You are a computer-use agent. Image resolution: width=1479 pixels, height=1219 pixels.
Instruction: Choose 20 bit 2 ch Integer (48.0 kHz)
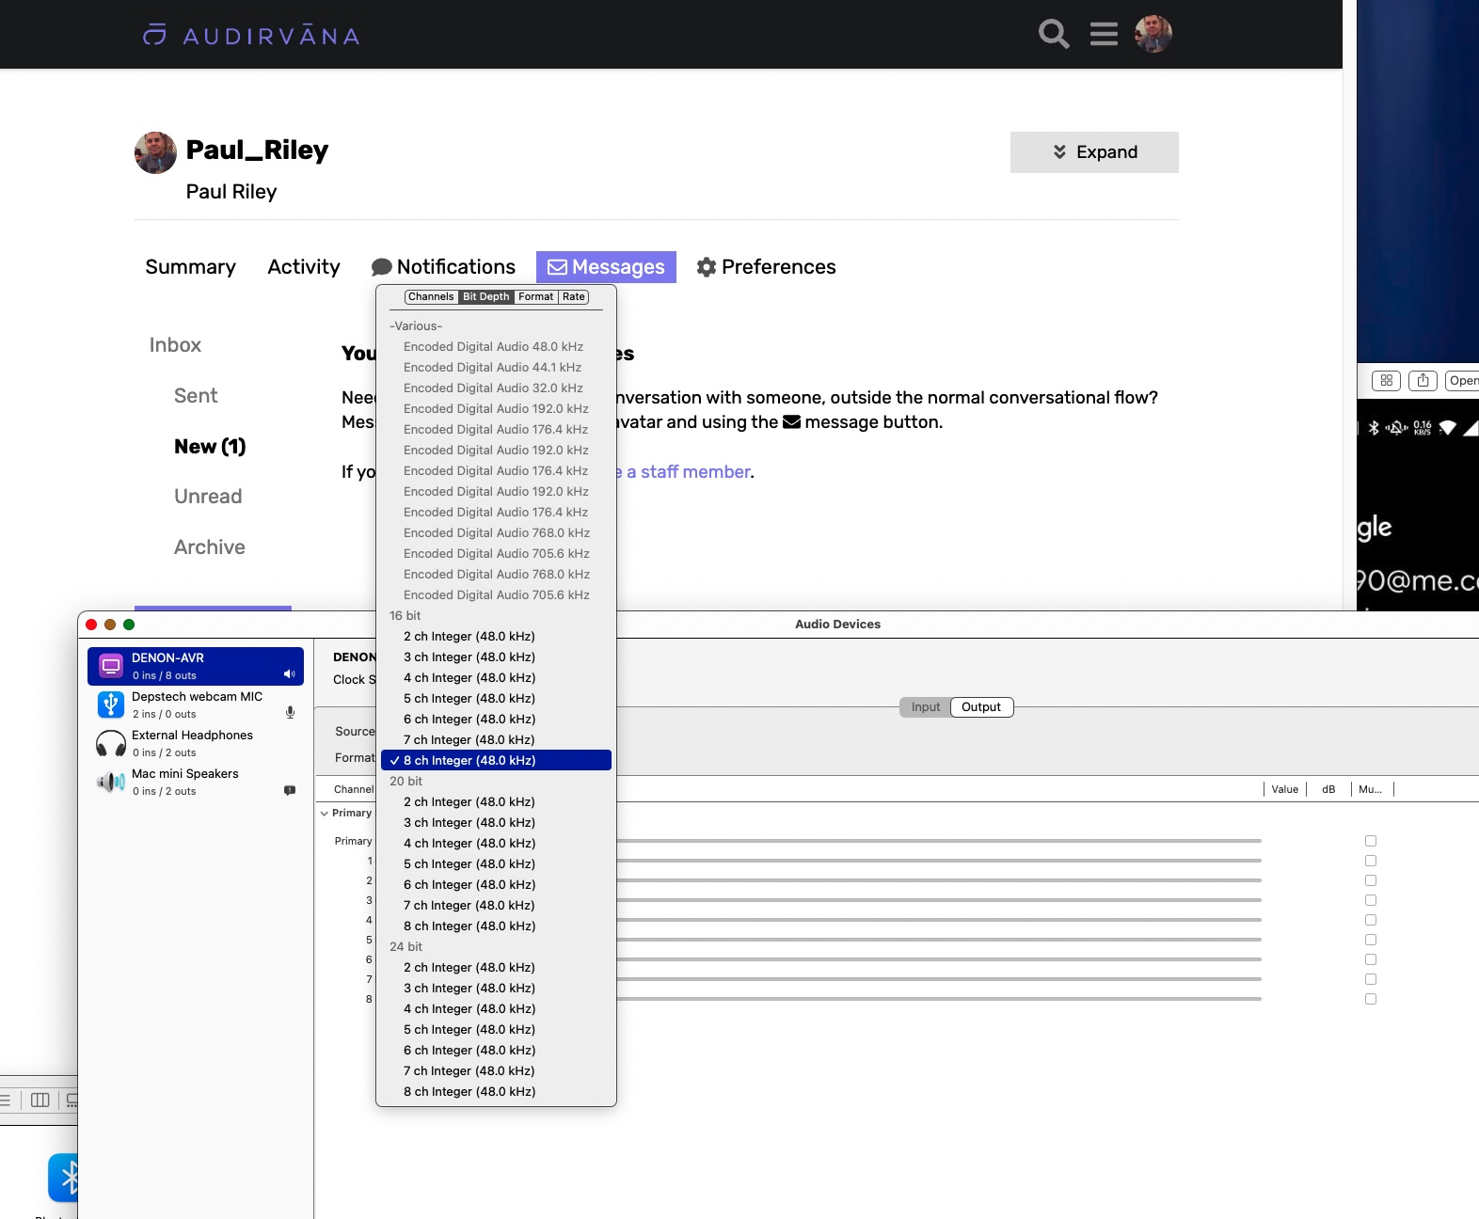point(496,801)
